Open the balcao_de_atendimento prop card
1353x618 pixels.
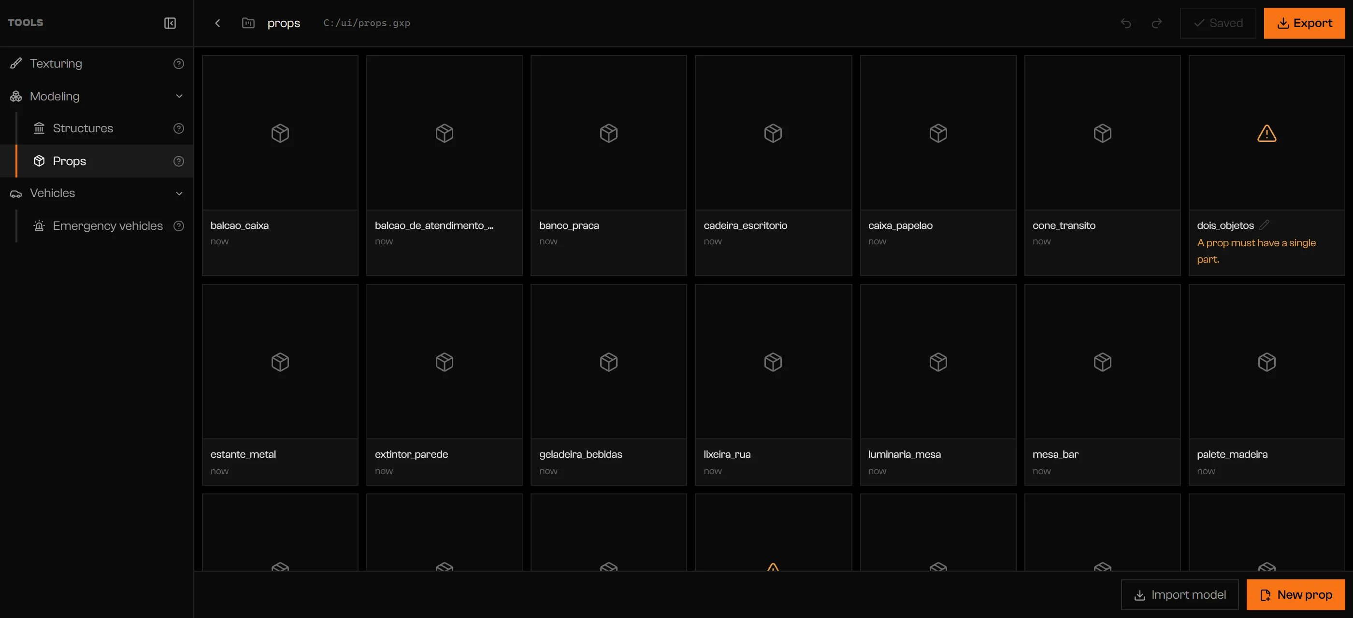pos(445,166)
